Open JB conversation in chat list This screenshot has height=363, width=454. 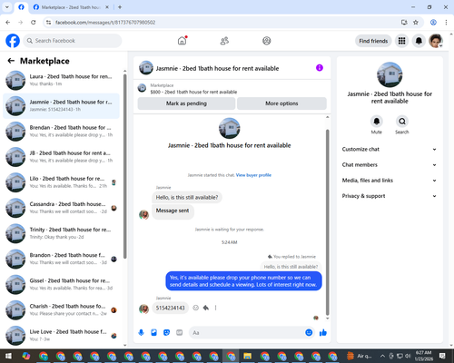(62, 157)
